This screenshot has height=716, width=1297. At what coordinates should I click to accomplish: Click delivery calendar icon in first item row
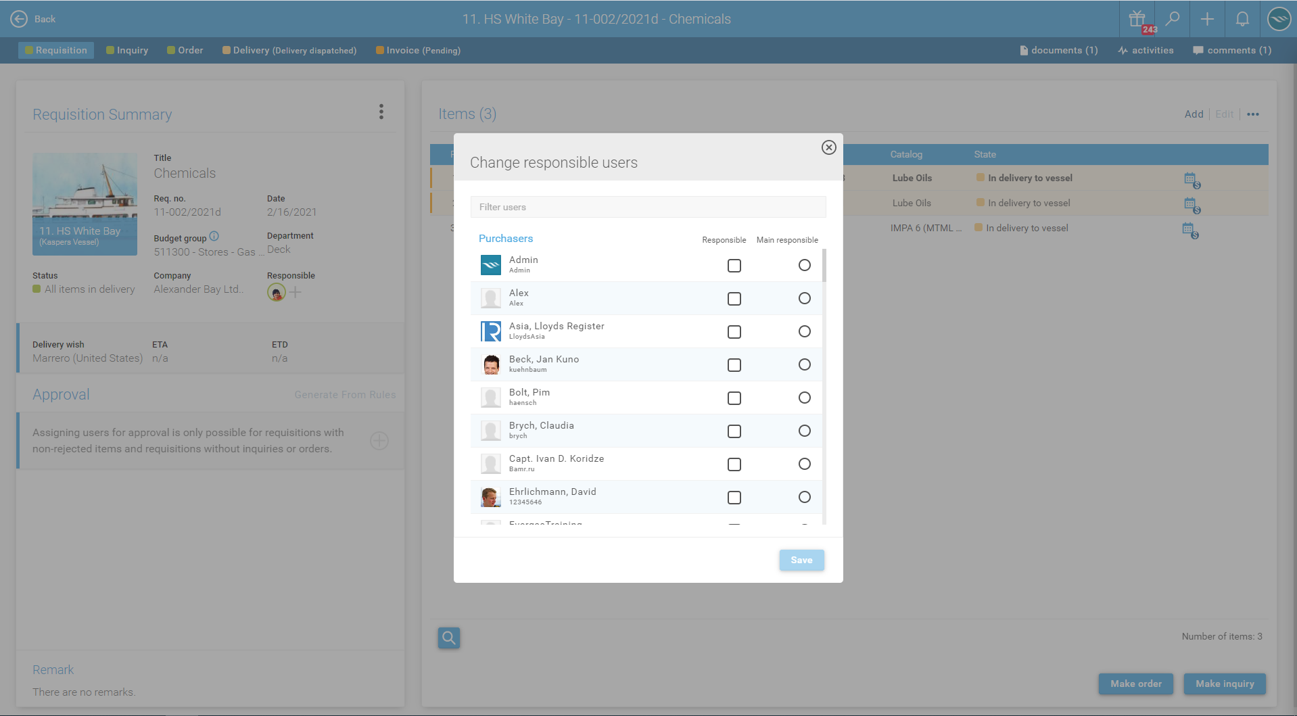click(x=1191, y=179)
